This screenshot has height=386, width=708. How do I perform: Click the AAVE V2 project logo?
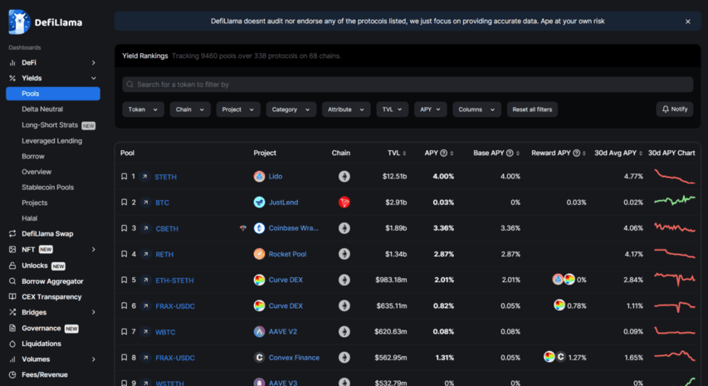tap(259, 332)
